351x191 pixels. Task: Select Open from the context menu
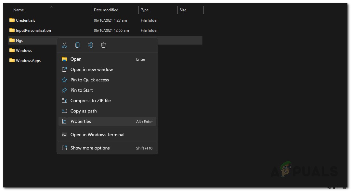[x=107, y=59]
